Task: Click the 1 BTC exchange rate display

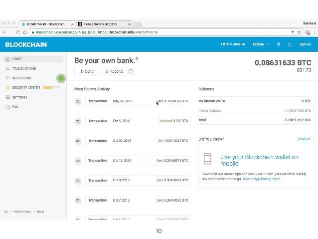Action: click(233, 44)
